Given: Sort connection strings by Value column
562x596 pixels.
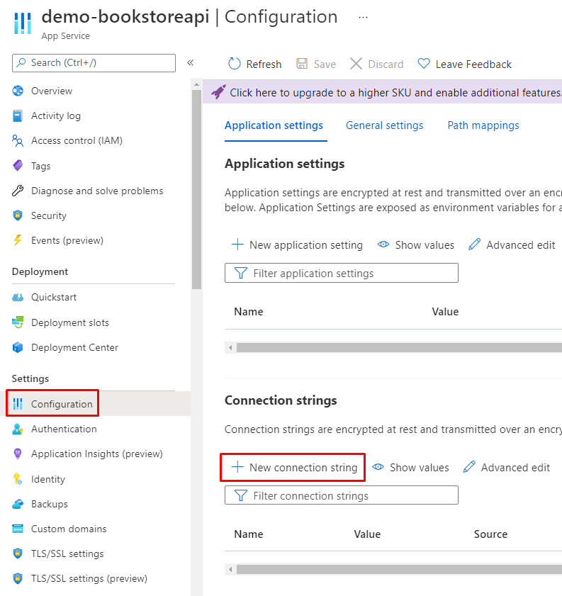Looking at the screenshot, I should tap(367, 534).
